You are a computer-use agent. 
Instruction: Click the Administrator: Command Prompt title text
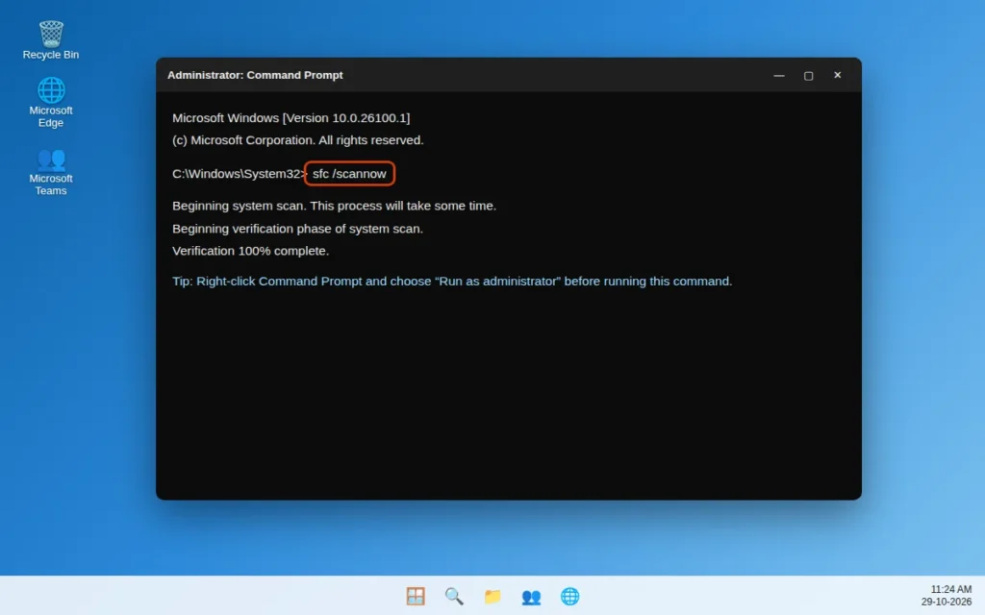click(255, 75)
